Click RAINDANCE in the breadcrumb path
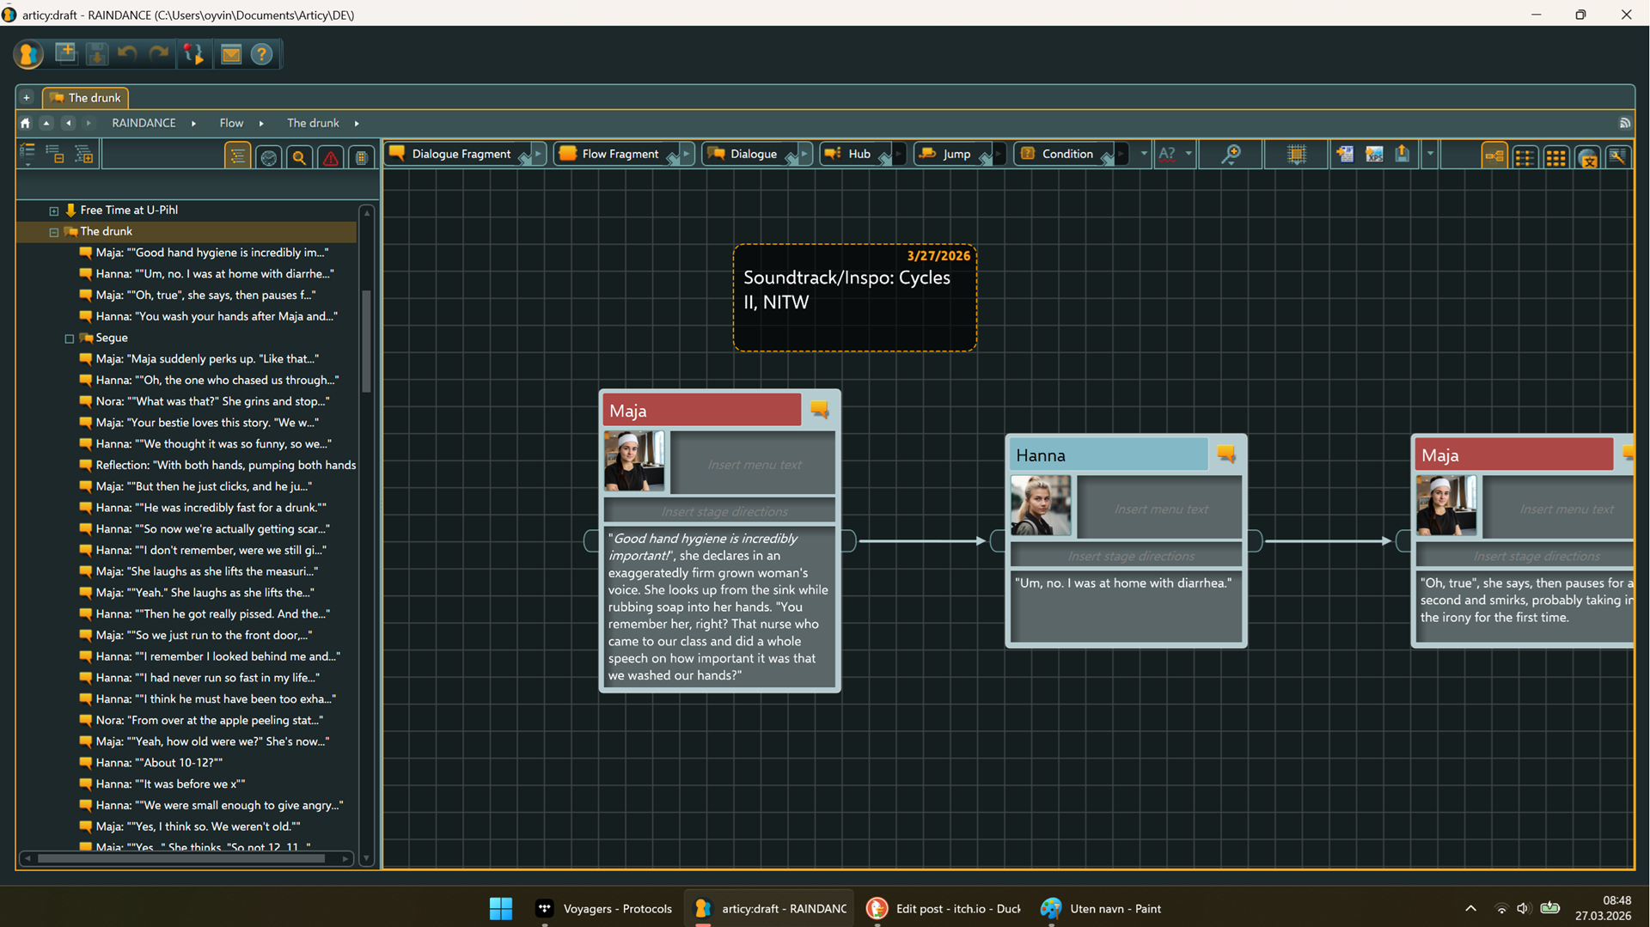The width and height of the screenshot is (1650, 927). (144, 123)
